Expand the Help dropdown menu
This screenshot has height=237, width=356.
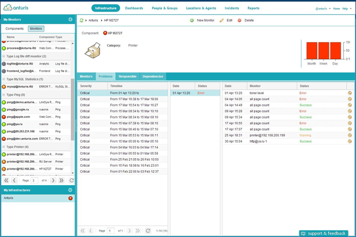click(346, 9)
